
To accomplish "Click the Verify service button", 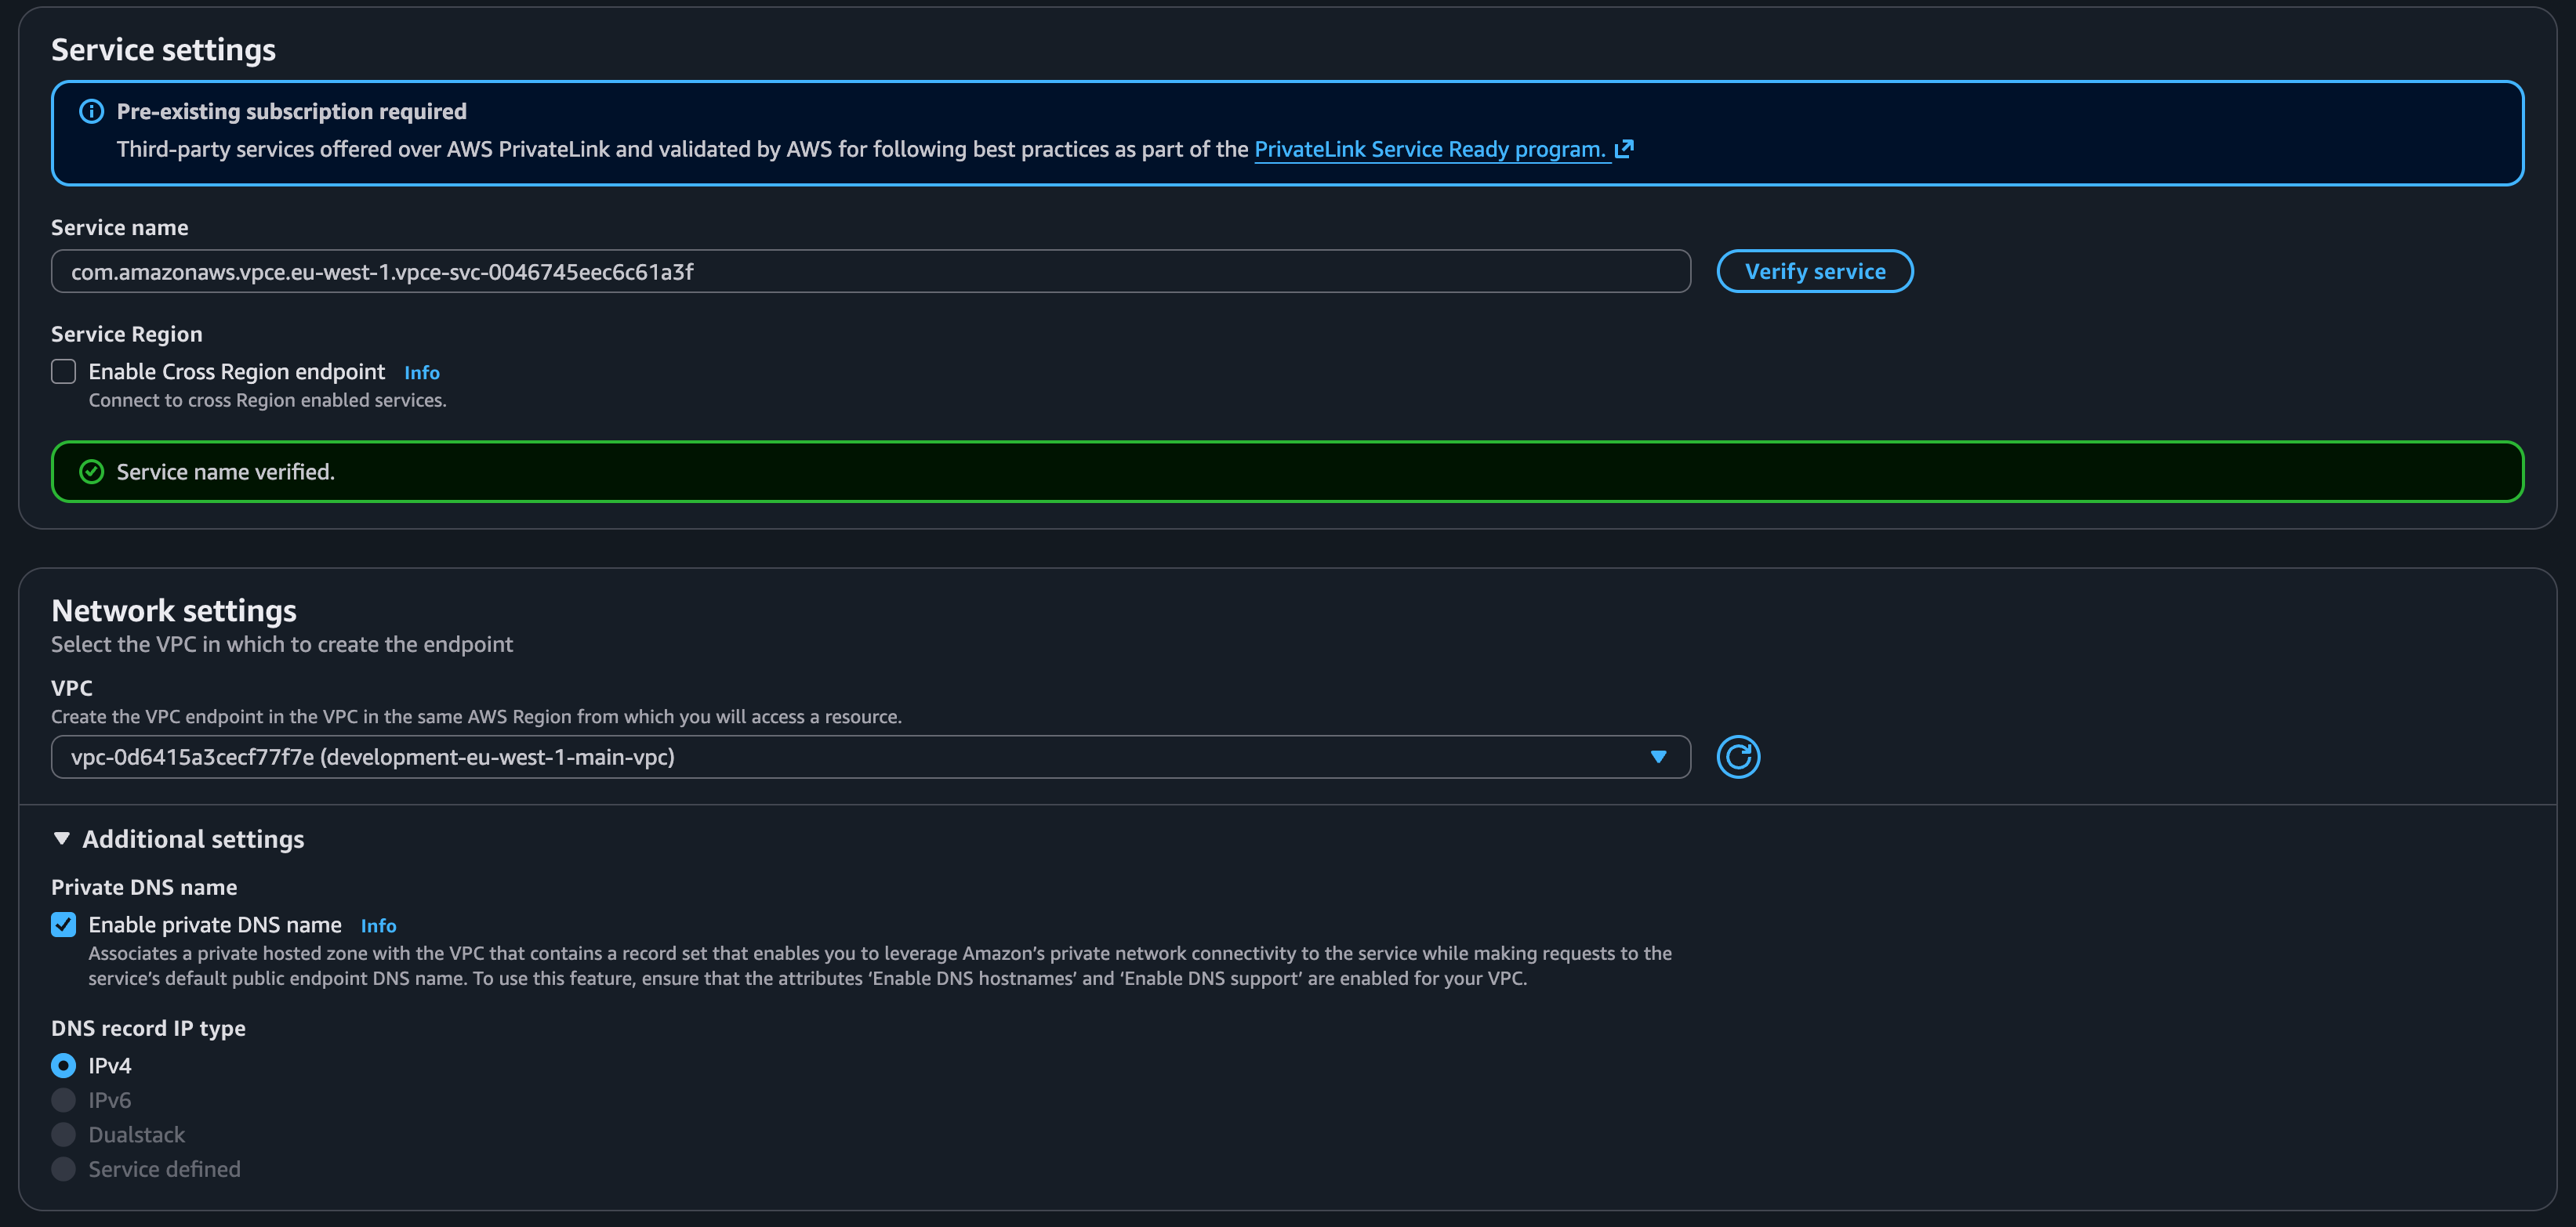I will point(1815,271).
